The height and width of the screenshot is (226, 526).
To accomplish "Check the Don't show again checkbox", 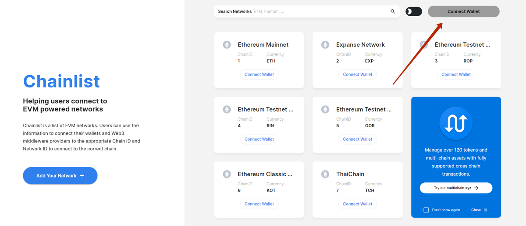I will coord(426,210).
